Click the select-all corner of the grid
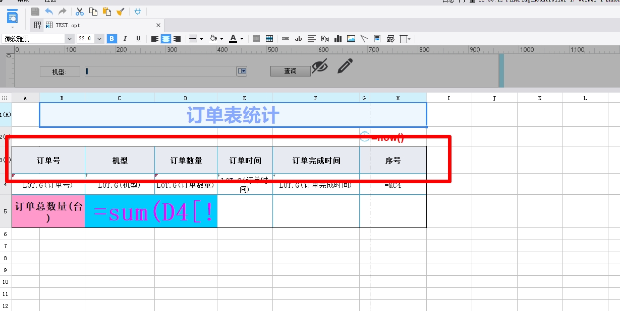This screenshot has height=311, width=620. (x=5, y=98)
